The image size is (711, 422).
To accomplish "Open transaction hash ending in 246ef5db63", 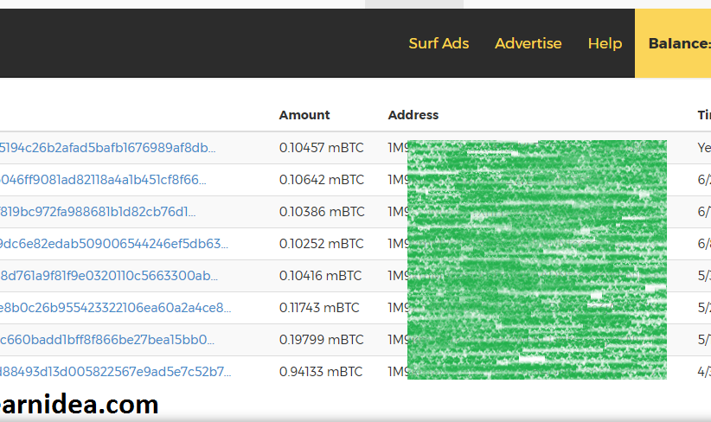I will click(114, 244).
